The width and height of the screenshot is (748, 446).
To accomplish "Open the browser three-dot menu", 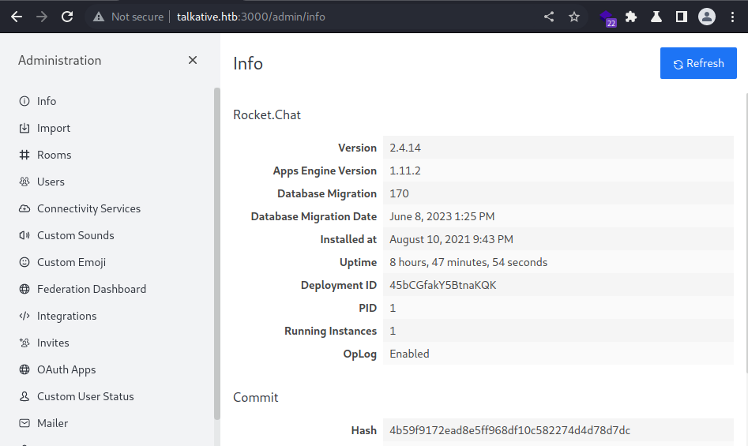I will click(733, 17).
